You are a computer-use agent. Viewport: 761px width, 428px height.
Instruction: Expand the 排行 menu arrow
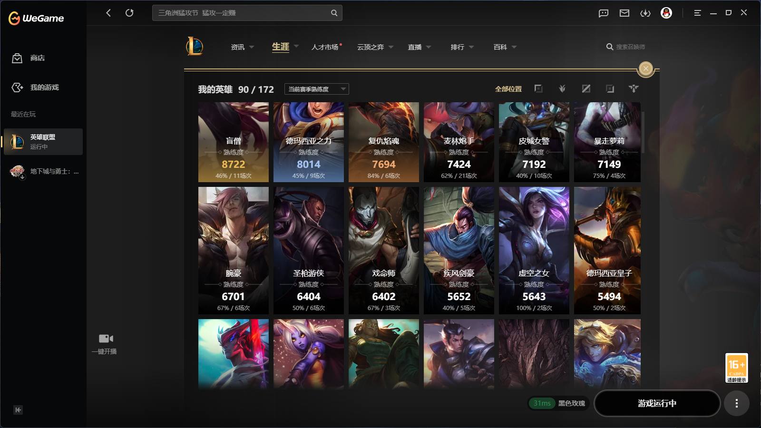471,47
